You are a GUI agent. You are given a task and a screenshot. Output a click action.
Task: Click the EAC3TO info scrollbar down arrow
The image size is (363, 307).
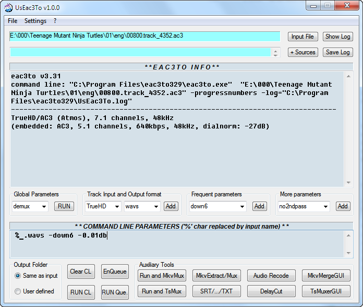coord(348,183)
